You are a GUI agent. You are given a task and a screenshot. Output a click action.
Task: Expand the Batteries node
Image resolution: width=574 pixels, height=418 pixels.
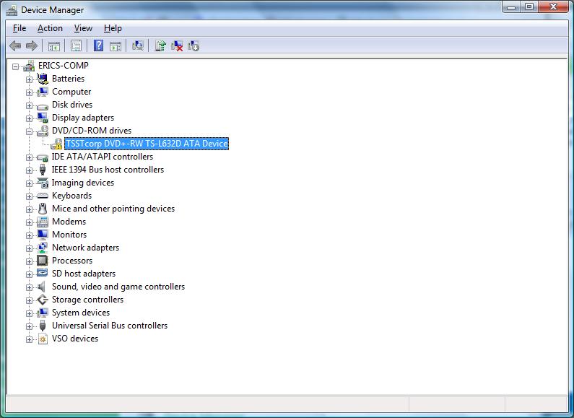pos(29,79)
